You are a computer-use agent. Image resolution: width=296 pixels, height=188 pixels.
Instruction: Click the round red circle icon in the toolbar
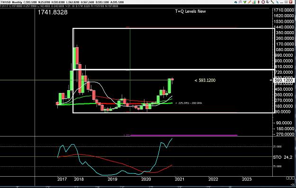(x=263, y=2)
